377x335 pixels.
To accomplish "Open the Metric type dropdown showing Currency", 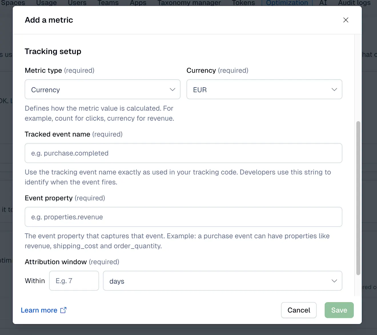I will pyautogui.click(x=102, y=89).
